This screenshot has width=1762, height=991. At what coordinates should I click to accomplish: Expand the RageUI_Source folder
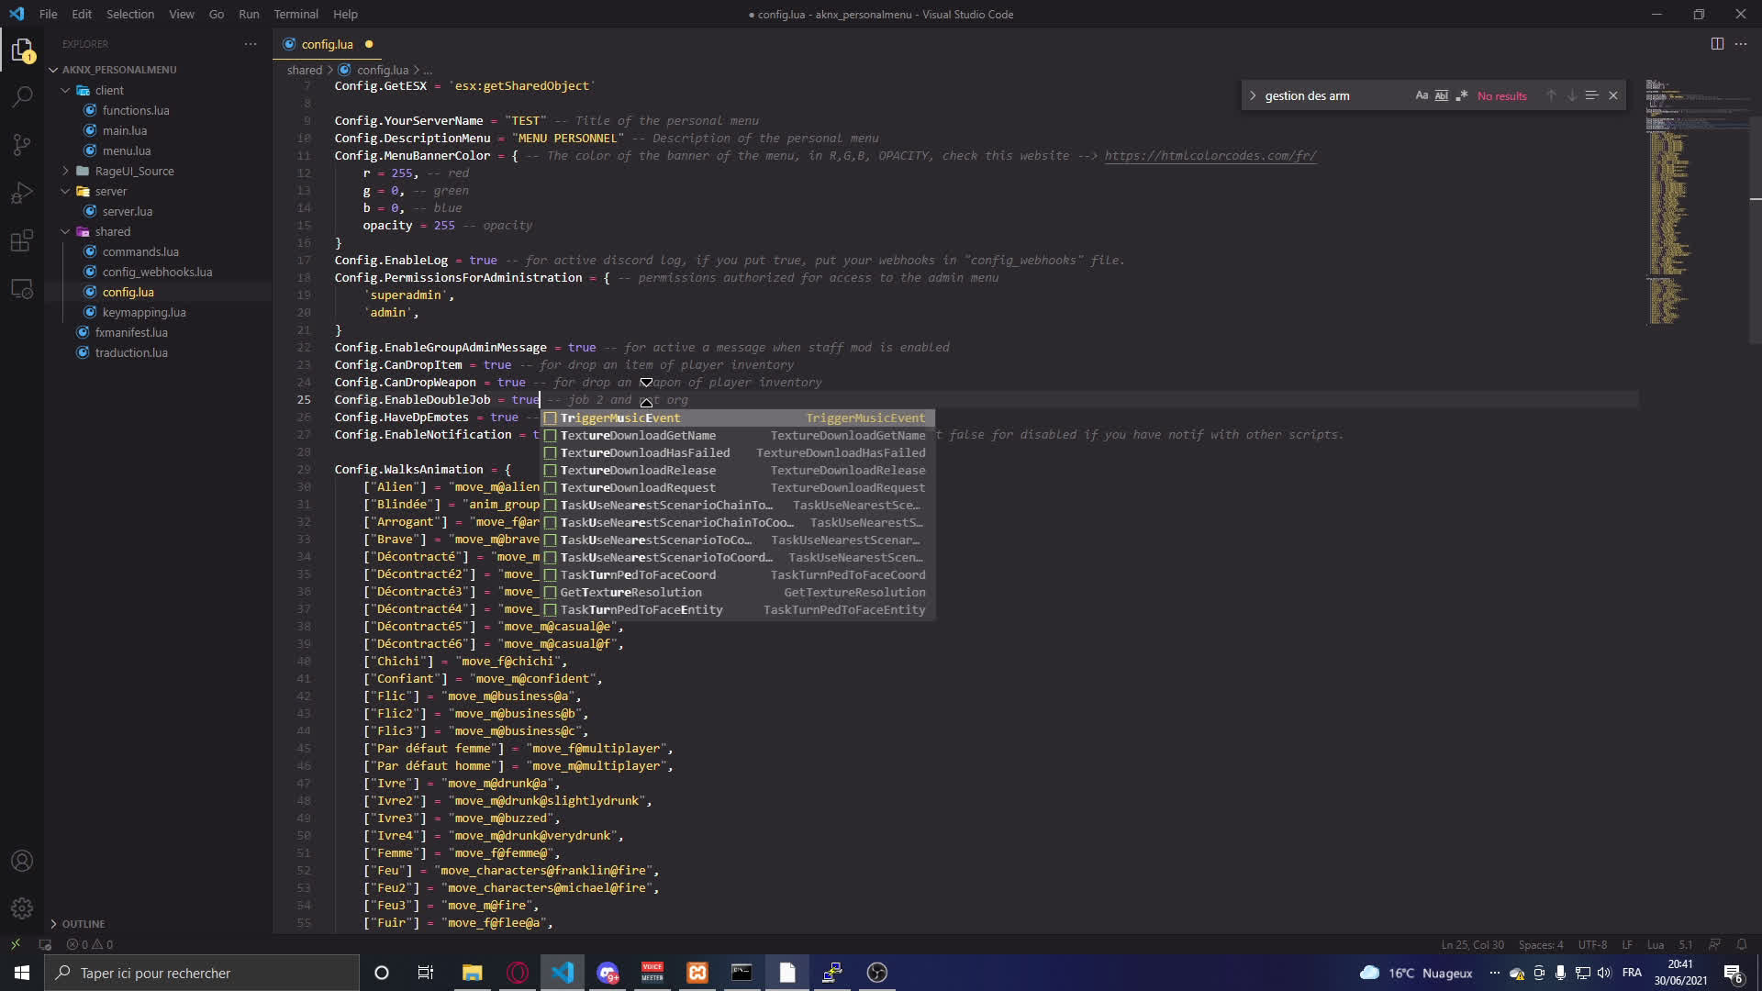coord(64,171)
